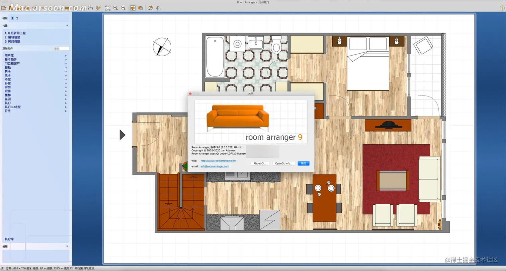Viewport: 506px width, 271px height.
Task: Open the roomarranger.com web link
Action: [218, 161]
